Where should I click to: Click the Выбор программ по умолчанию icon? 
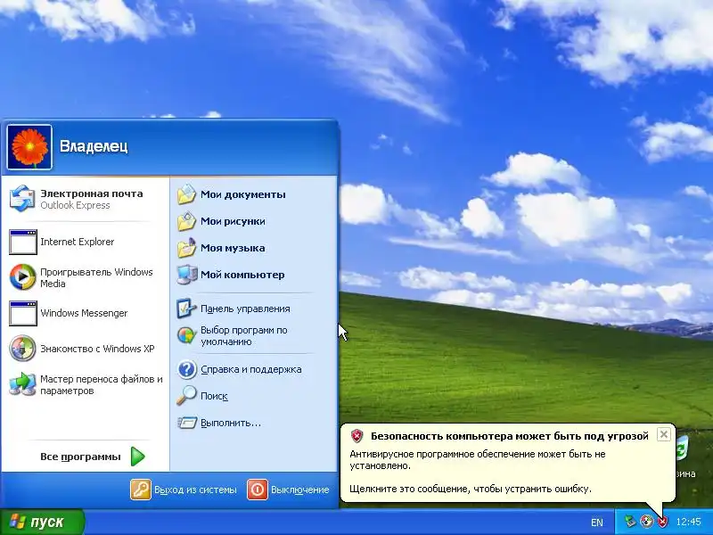[186, 336]
